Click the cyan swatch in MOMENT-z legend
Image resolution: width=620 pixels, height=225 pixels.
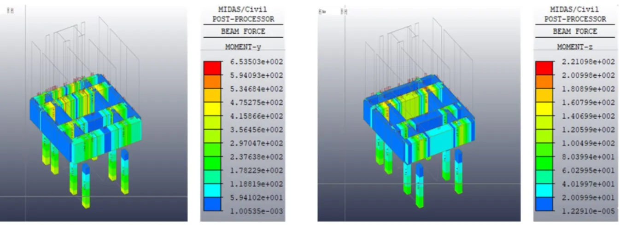pyautogui.click(x=544, y=191)
